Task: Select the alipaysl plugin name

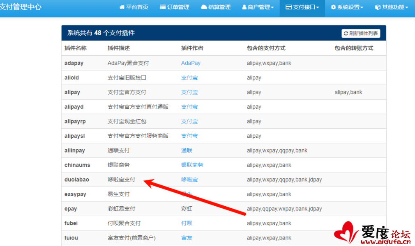Action: tap(74, 136)
